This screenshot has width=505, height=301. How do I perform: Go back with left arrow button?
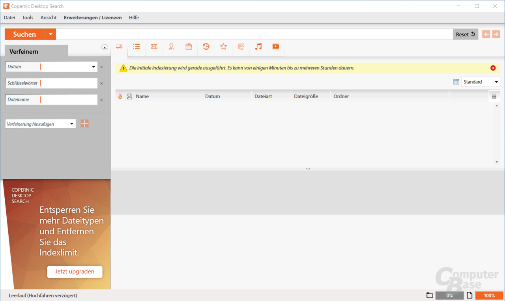(486, 34)
